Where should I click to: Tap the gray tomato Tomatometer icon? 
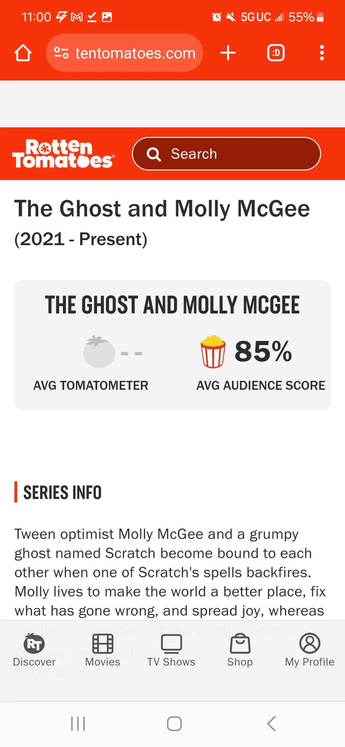99,352
